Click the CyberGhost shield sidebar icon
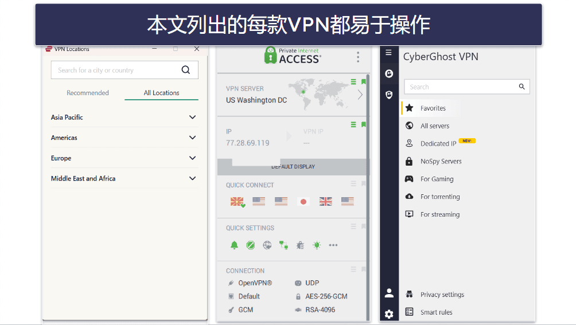The width and height of the screenshot is (576, 325). (389, 95)
